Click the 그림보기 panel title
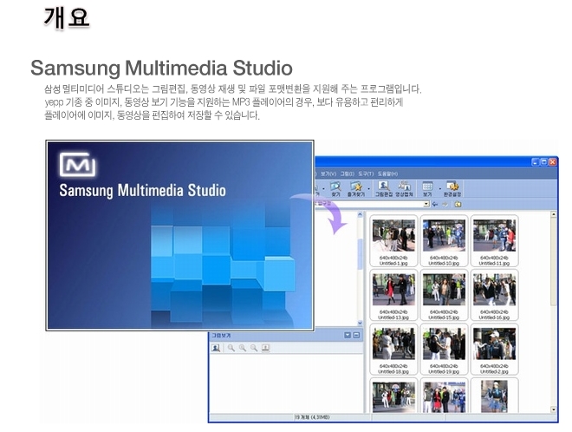This screenshot has width=572, height=432. pyautogui.click(x=221, y=335)
